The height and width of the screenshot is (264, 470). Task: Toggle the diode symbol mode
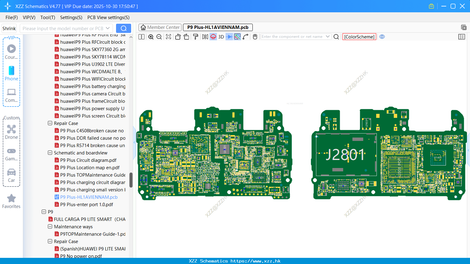[229, 37]
